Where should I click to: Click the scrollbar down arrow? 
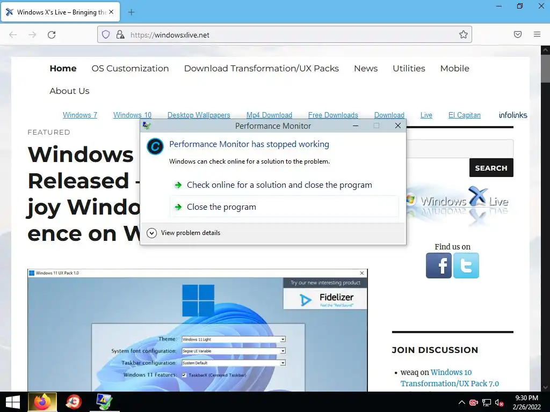(x=545, y=387)
